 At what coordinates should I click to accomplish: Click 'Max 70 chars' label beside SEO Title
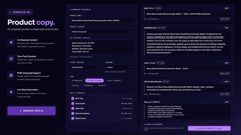(127, 98)
